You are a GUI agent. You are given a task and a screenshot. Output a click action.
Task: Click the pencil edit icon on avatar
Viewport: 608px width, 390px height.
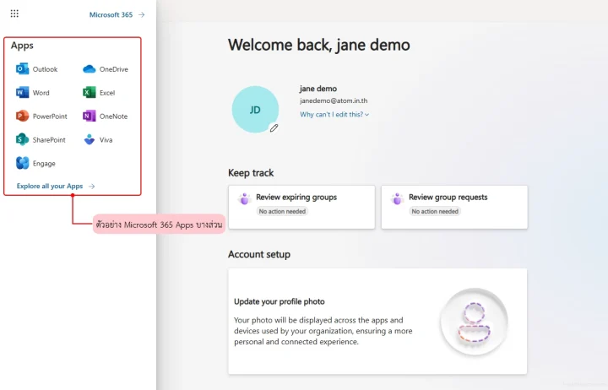tap(274, 128)
